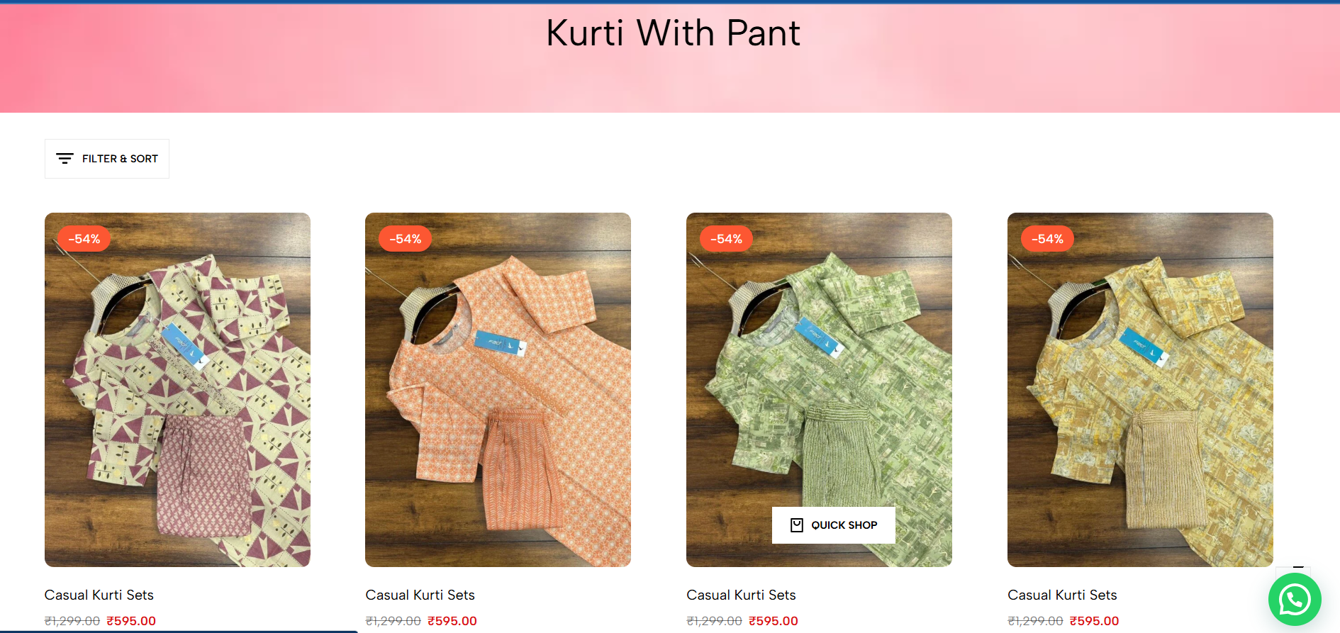Click the Kurti With Pant page heading
This screenshot has width=1340, height=633.
(674, 33)
